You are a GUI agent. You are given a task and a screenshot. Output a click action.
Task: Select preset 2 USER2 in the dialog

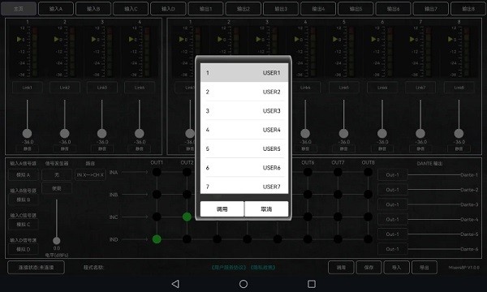pos(244,92)
